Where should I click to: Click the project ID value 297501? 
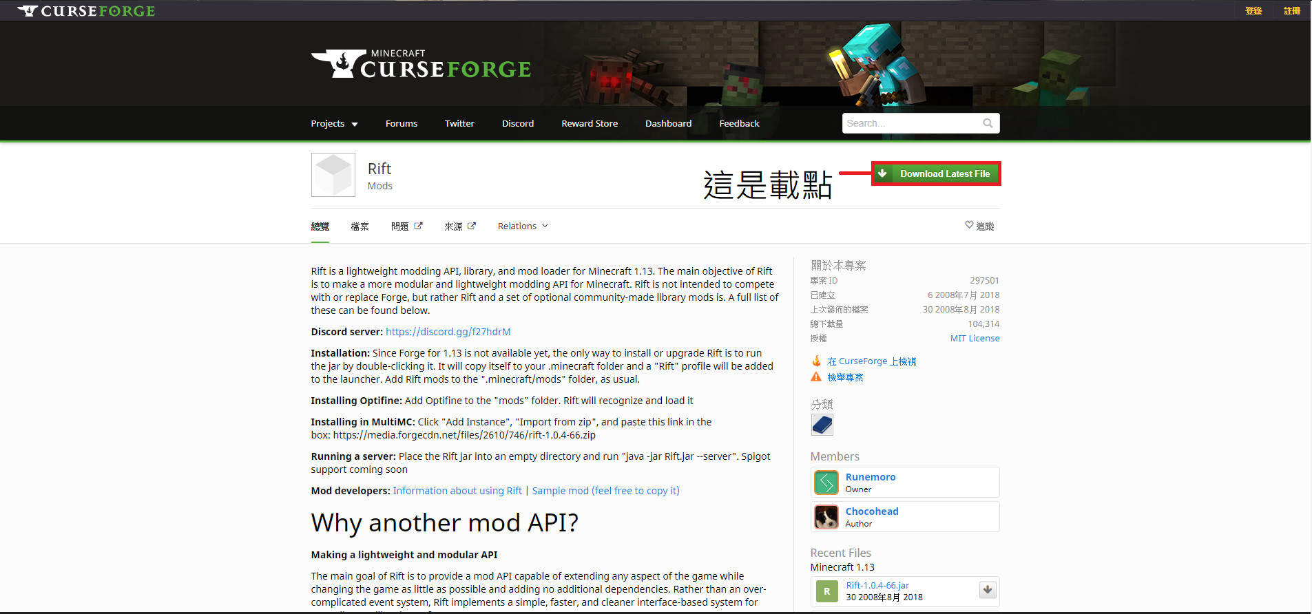(x=984, y=280)
